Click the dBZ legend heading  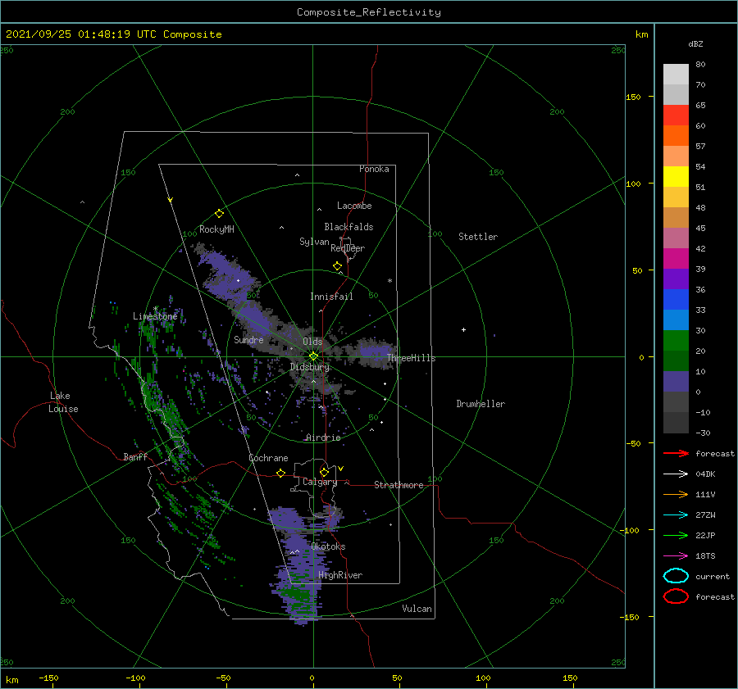(x=695, y=43)
